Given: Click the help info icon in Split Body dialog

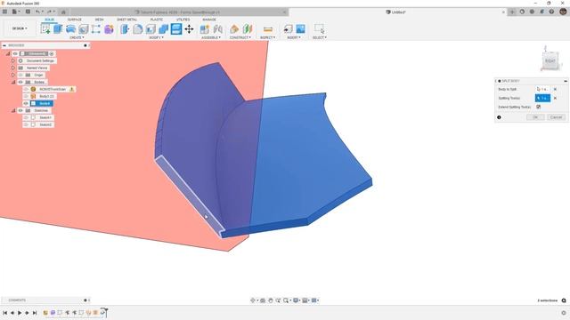Looking at the screenshot, I should coord(499,117).
